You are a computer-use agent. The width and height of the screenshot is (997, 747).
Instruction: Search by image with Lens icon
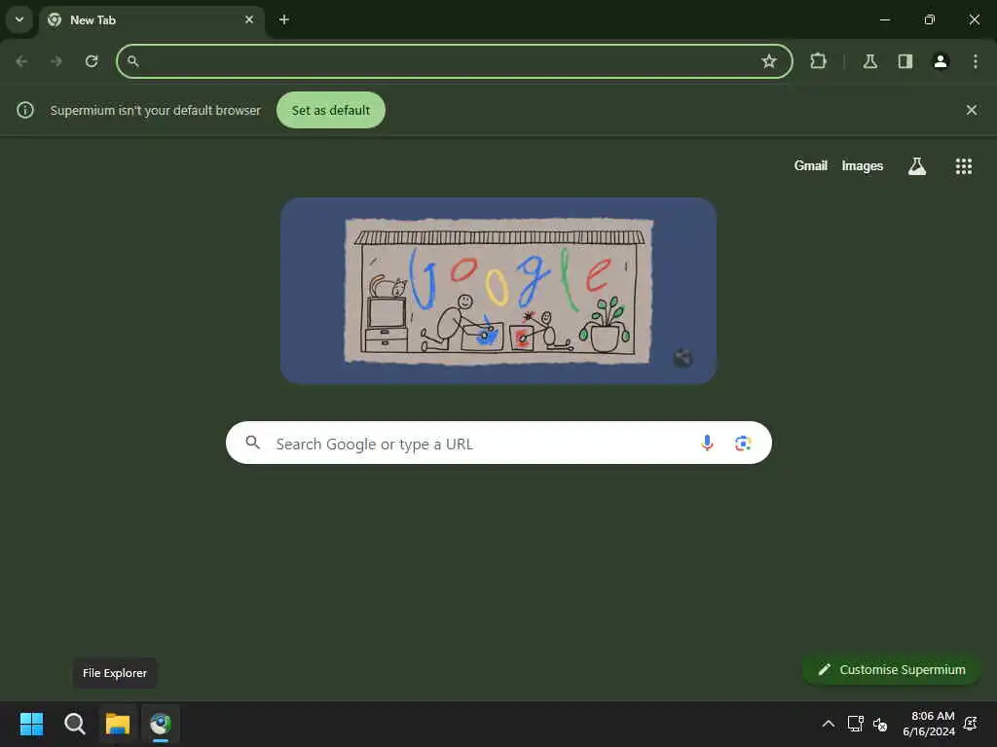pyautogui.click(x=743, y=443)
